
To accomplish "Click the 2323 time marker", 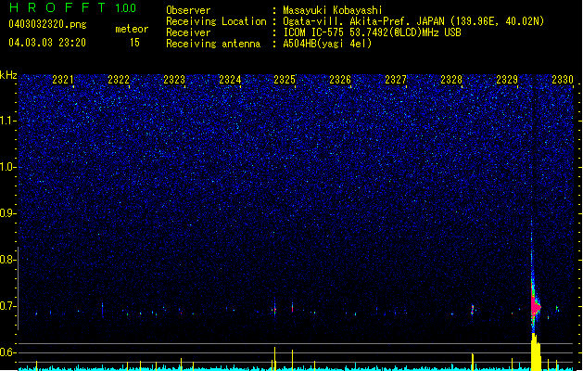I will click(x=174, y=80).
